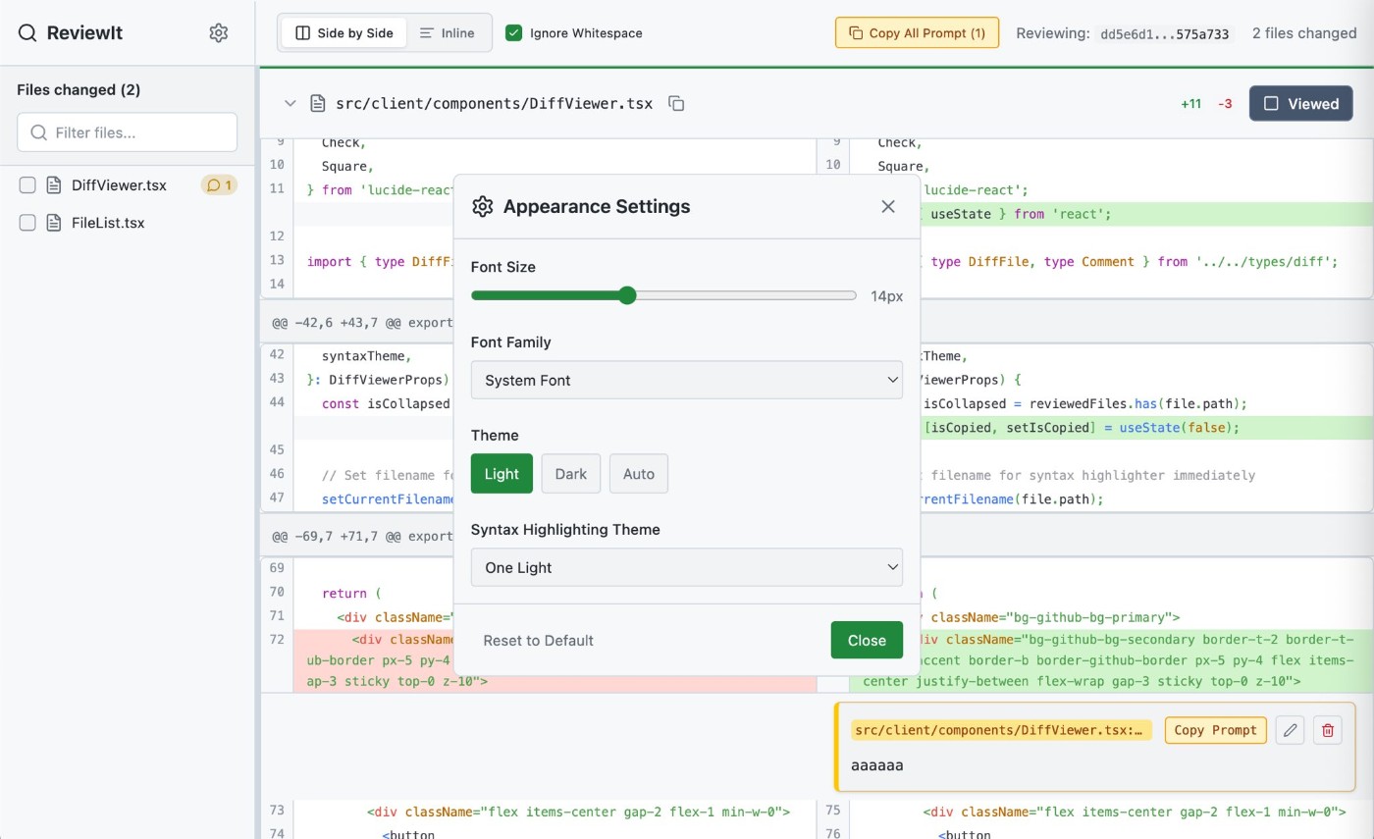The width and height of the screenshot is (1374, 839).
Task: Click the -3 deletions count
Action: [1225, 104]
